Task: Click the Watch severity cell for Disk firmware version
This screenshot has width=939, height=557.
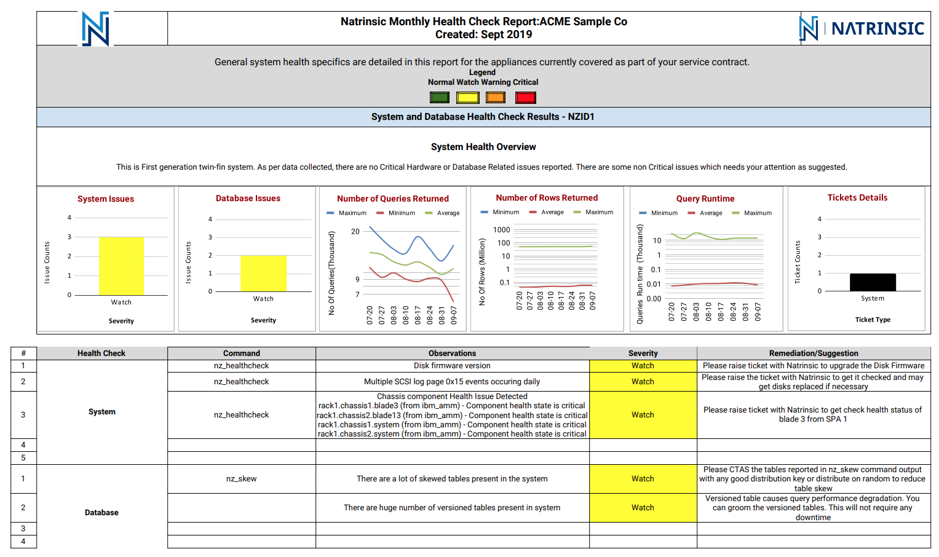Action: (643, 366)
